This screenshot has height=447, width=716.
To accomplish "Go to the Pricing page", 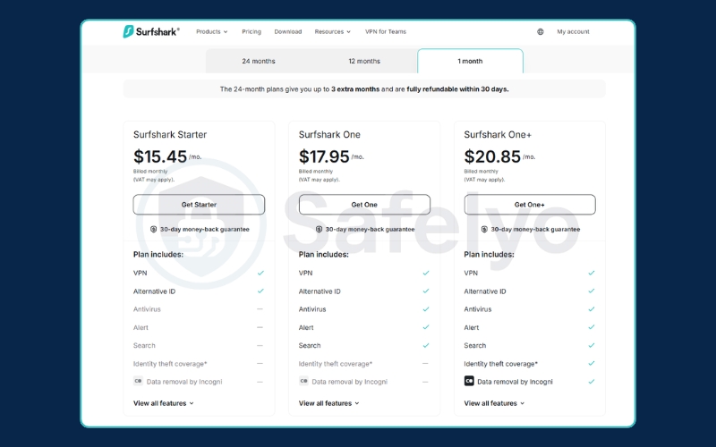I will pos(251,31).
